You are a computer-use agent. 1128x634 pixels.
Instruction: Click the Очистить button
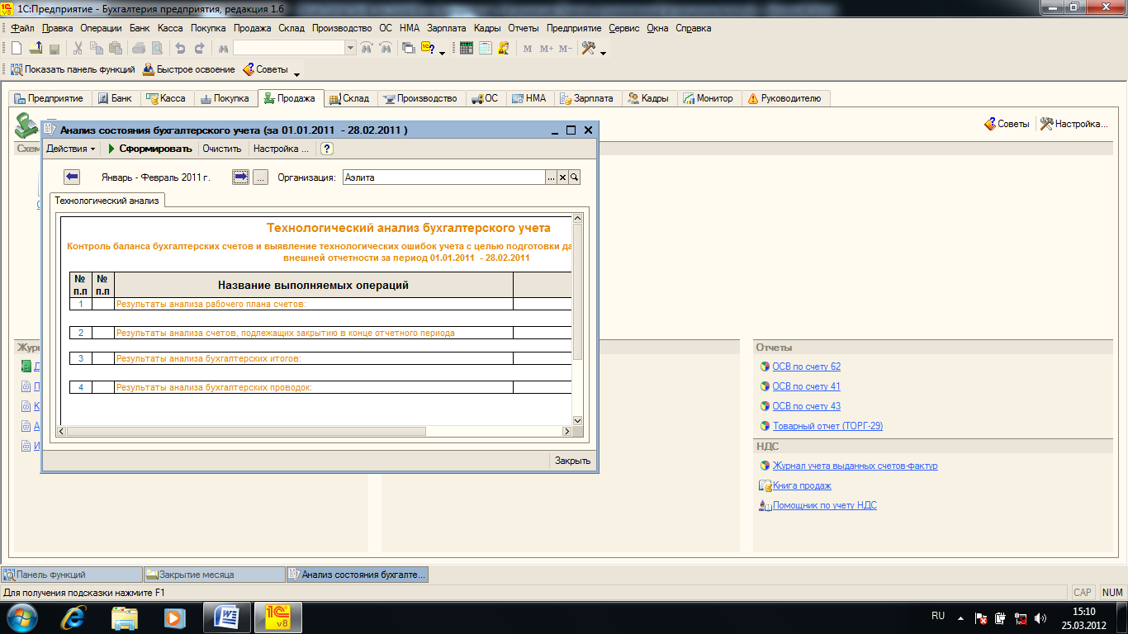point(222,149)
